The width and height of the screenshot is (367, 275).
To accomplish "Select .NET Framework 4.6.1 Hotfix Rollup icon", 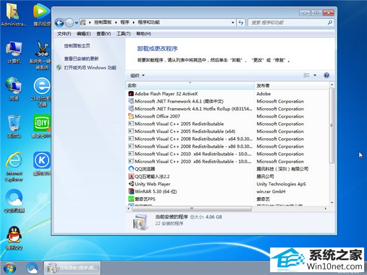I will click(x=131, y=109).
